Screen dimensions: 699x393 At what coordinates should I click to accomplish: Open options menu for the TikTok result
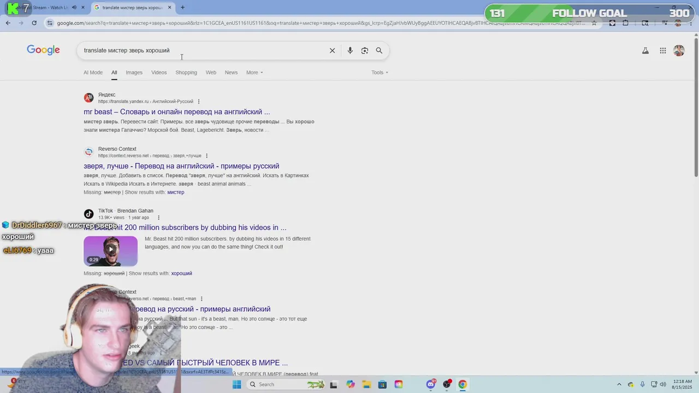click(x=159, y=218)
